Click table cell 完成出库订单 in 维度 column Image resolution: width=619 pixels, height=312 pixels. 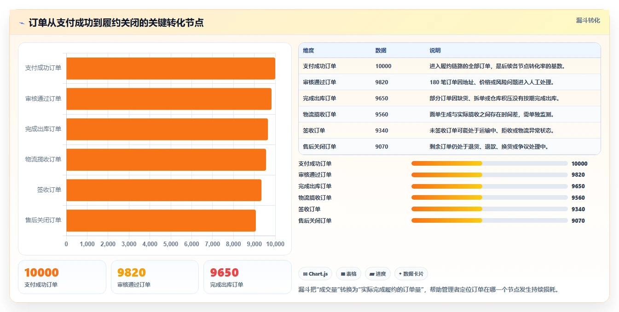click(319, 98)
